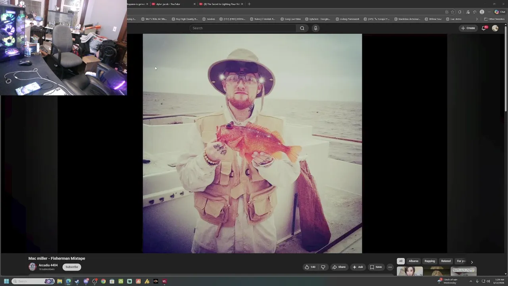Select the Albums filter chip
This screenshot has height=286, width=508.
(x=414, y=261)
